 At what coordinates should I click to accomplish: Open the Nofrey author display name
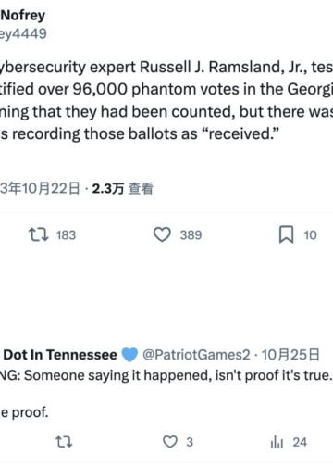(x=23, y=15)
